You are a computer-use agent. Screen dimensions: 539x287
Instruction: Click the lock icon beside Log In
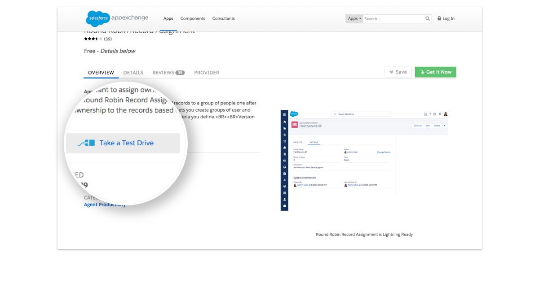tap(439, 19)
